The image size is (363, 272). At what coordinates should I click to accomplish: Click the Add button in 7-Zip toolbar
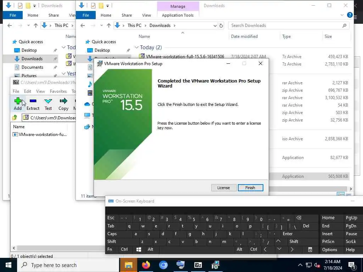(18, 104)
